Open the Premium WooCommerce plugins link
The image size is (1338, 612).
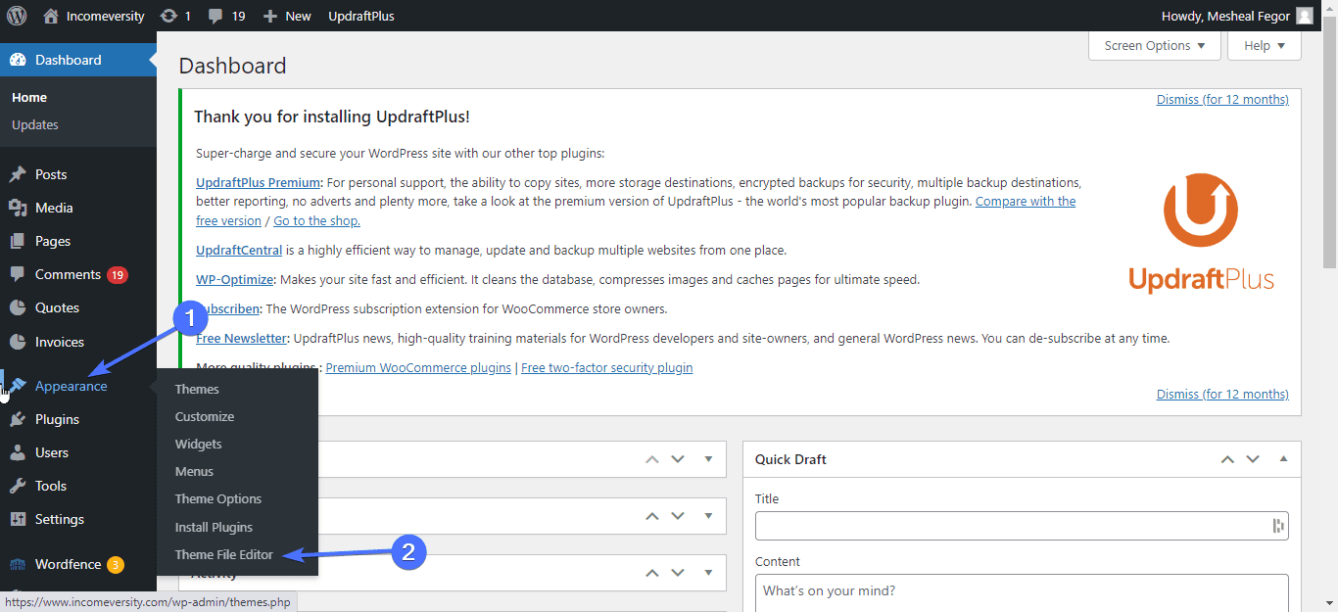(418, 367)
